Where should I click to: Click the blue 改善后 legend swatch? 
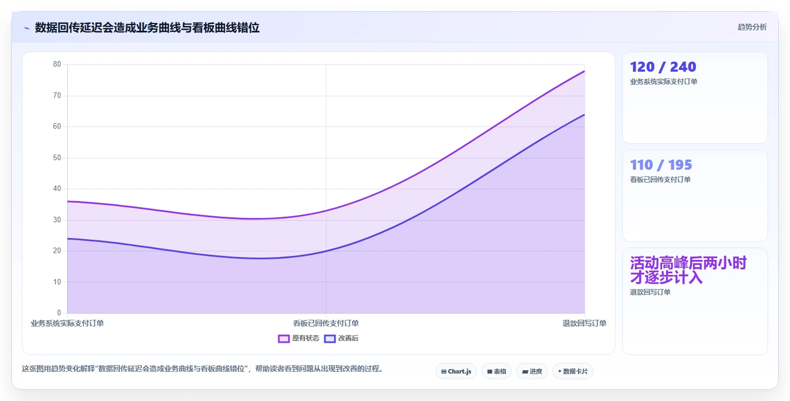330,338
